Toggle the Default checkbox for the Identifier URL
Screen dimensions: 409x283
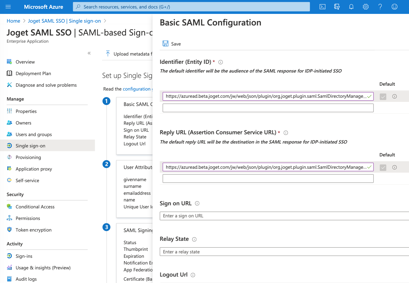[383, 96]
